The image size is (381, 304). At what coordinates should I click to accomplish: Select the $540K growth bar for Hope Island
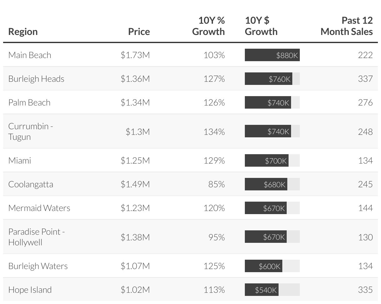tap(262, 290)
